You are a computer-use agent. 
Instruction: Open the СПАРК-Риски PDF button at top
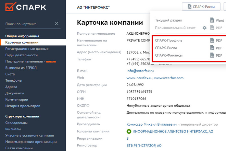(201, 7)
